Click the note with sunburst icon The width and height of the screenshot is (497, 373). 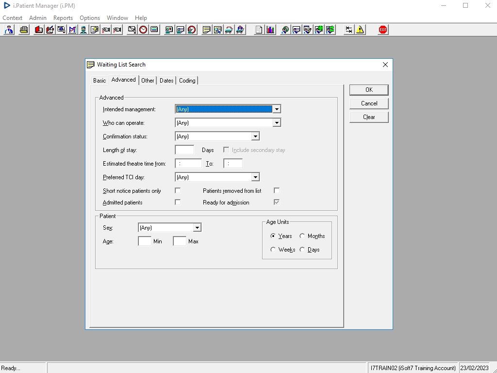tap(95, 30)
